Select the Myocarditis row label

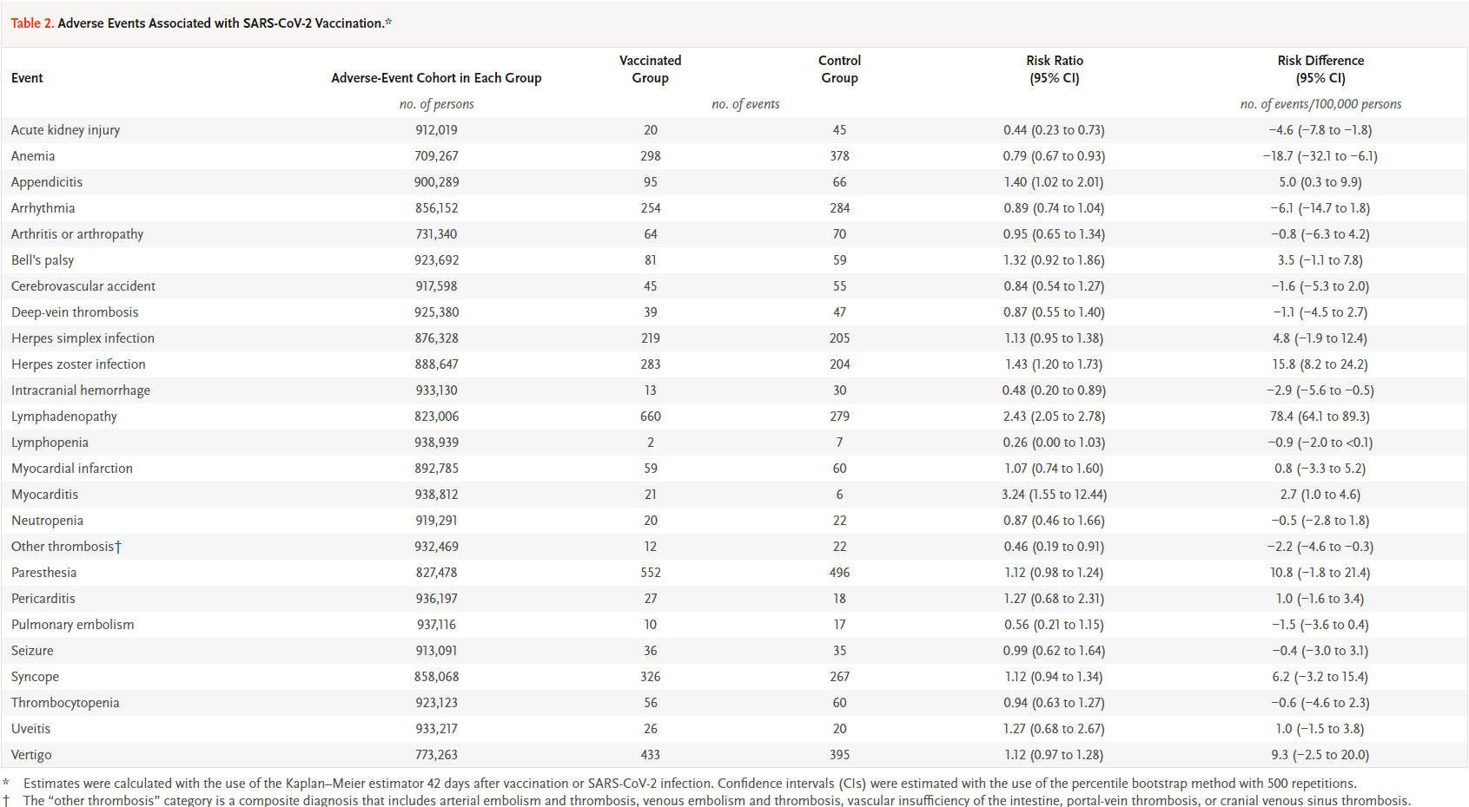pos(44,495)
